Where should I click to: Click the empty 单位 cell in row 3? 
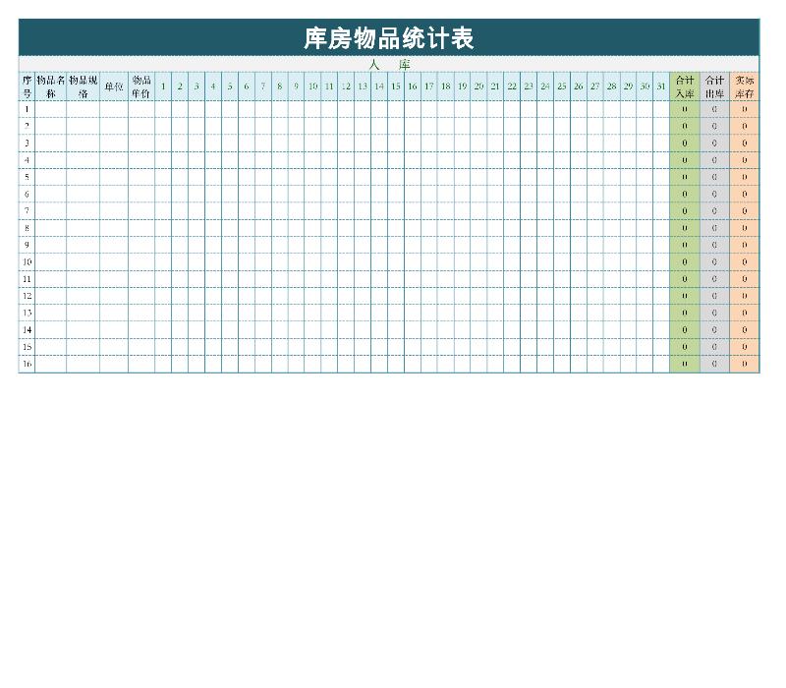(x=114, y=143)
